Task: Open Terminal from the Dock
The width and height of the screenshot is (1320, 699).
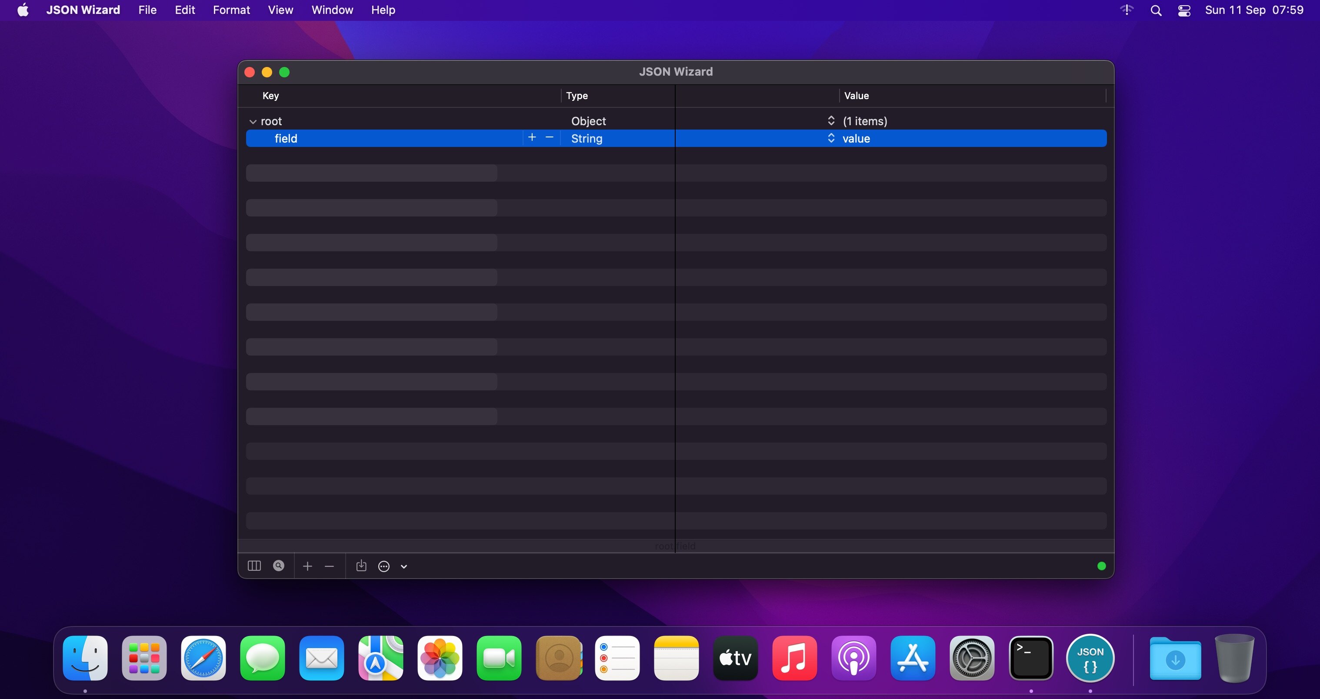Action: click(1030, 658)
